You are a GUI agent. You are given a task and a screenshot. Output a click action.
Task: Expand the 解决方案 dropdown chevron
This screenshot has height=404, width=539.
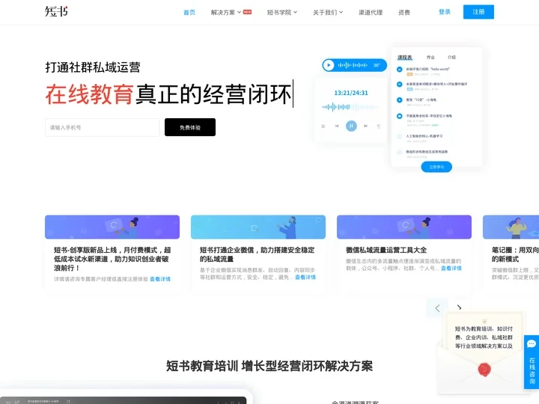[x=239, y=13]
